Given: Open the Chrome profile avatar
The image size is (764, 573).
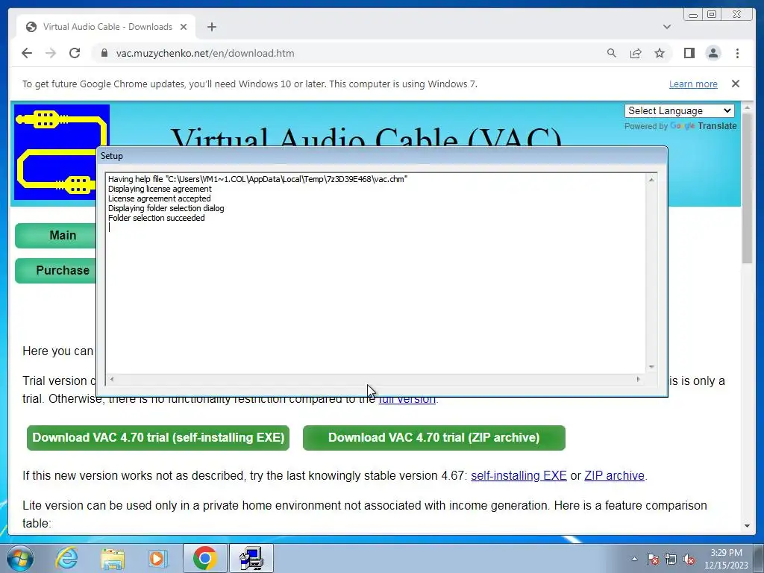Looking at the screenshot, I should click(x=713, y=53).
